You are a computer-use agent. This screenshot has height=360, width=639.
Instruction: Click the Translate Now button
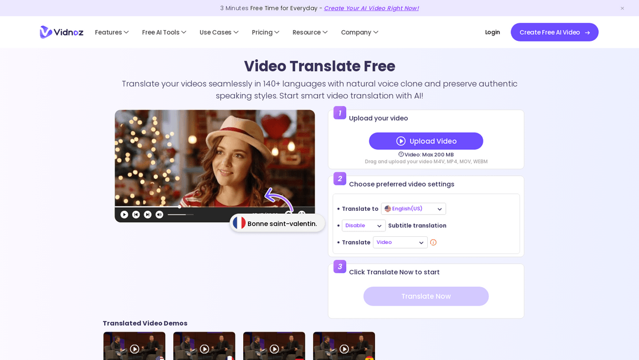pos(426,297)
